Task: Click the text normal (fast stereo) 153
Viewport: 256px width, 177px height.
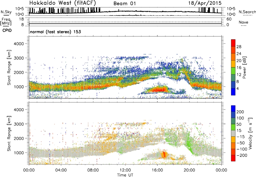Action: [55, 32]
